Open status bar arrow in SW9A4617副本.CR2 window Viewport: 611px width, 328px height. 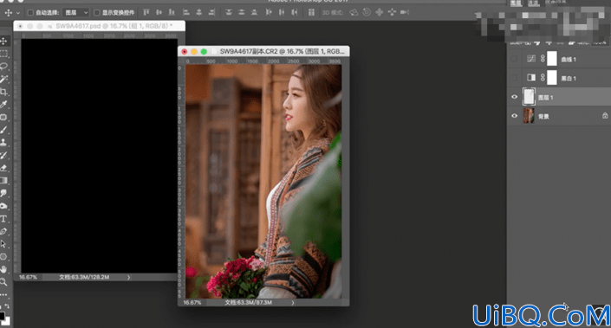coord(293,302)
